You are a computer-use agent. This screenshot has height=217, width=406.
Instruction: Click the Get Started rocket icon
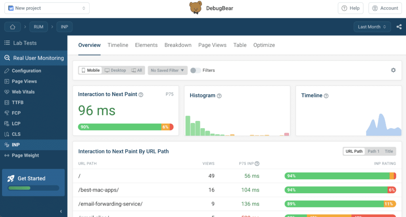click(x=11, y=178)
